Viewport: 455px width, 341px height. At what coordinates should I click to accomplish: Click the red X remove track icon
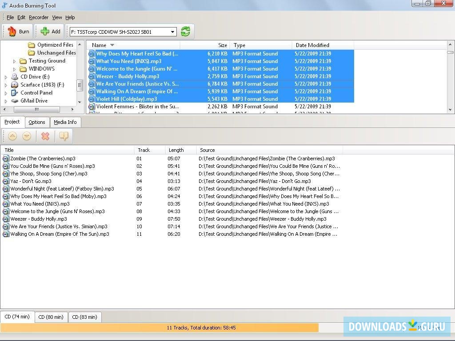[x=45, y=136]
